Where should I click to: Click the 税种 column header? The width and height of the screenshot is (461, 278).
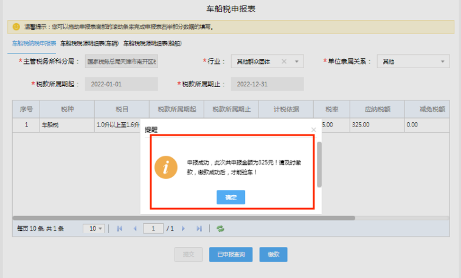67,109
